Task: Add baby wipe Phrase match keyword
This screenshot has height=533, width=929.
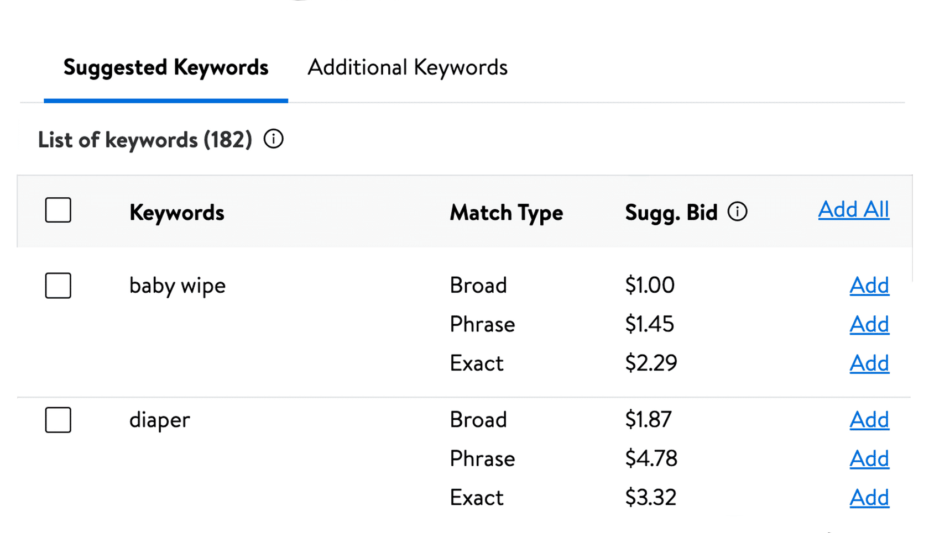Action: [869, 324]
